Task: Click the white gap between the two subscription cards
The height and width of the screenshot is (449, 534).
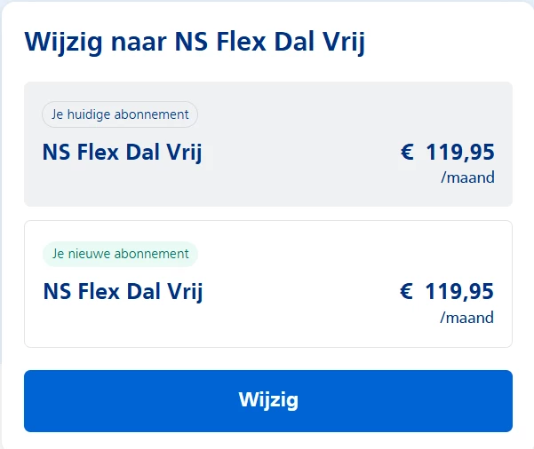Action: 267,214
